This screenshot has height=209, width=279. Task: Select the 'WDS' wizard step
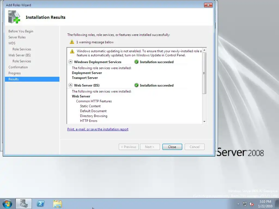click(12, 43)
